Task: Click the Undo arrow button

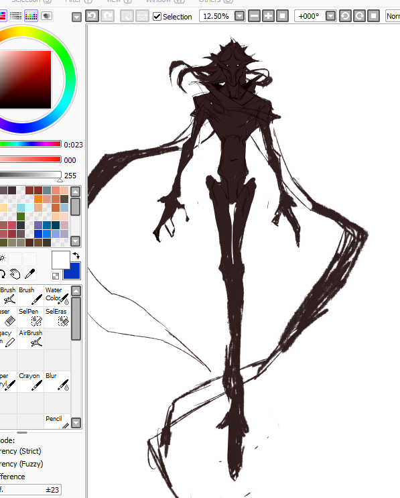Action: tap(92, 16)
